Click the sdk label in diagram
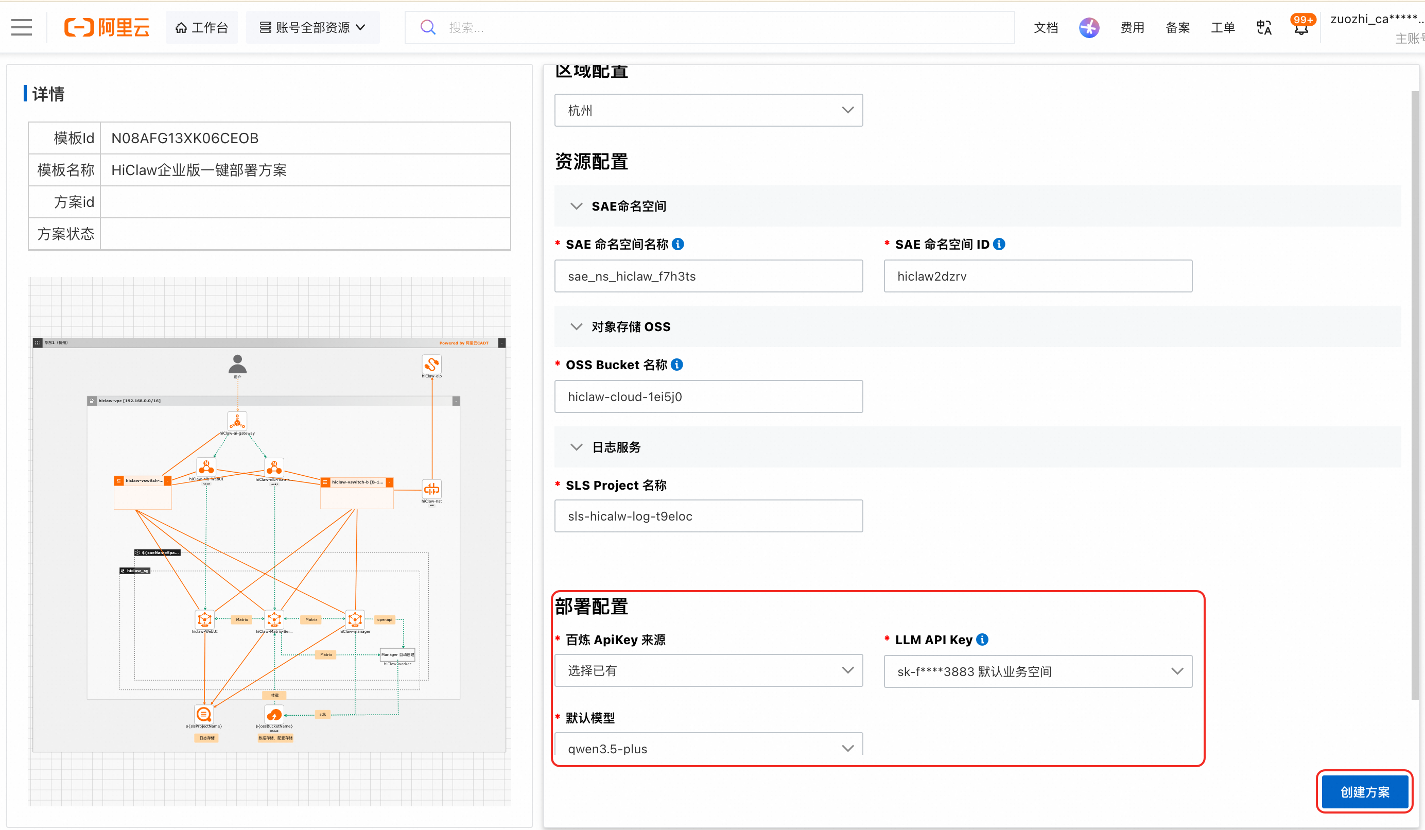Viewport: 1425px width, 830px height. click(x=322, y=714)
